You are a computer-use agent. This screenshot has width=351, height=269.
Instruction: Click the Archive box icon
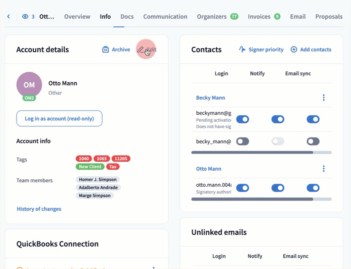106,50
